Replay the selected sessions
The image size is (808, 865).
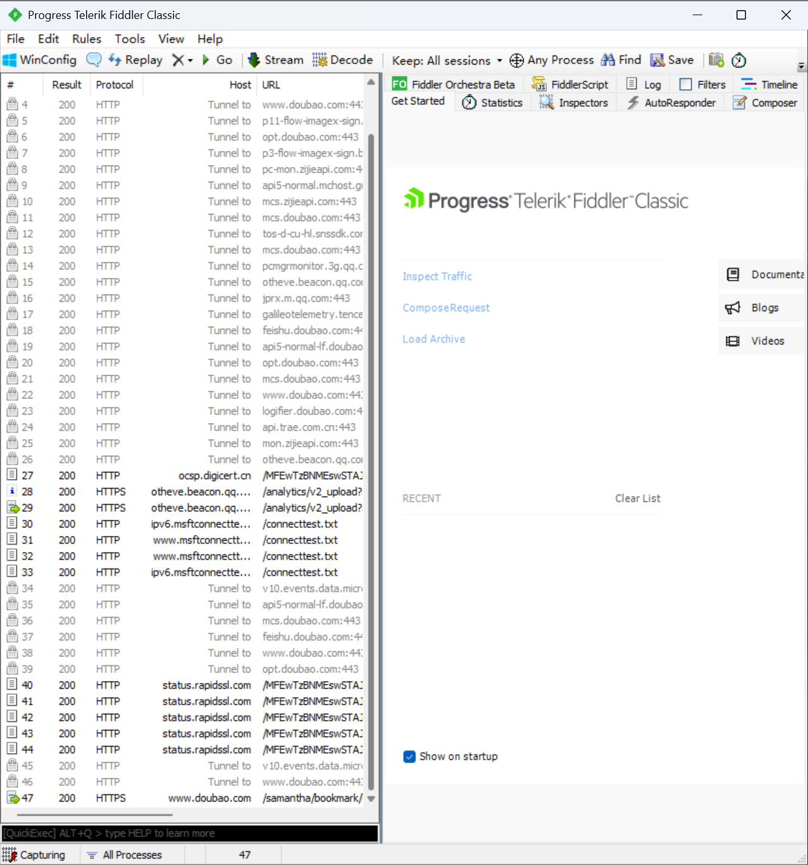click(x=135, y=60)
